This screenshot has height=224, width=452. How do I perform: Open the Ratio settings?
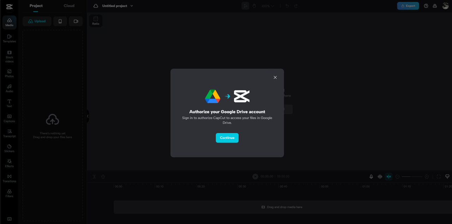point(96,21)
